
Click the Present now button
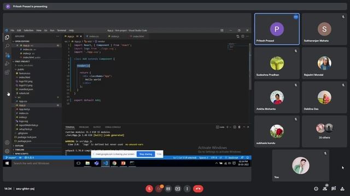(x=178, y=189)
